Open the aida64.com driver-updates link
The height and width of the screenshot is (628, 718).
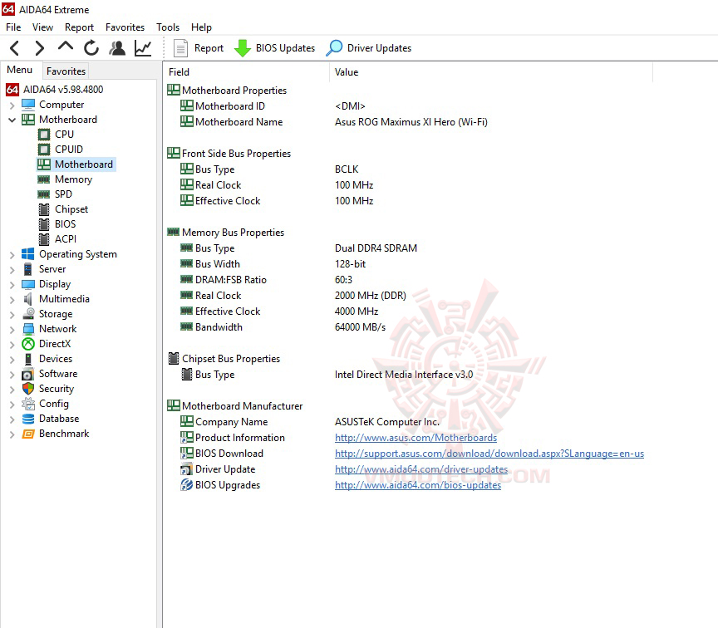[x=421, y=469]
